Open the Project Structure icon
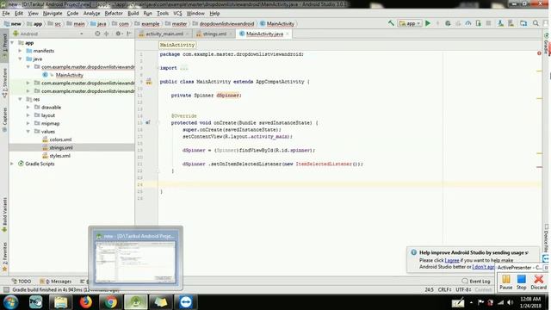 pos(523,23)
